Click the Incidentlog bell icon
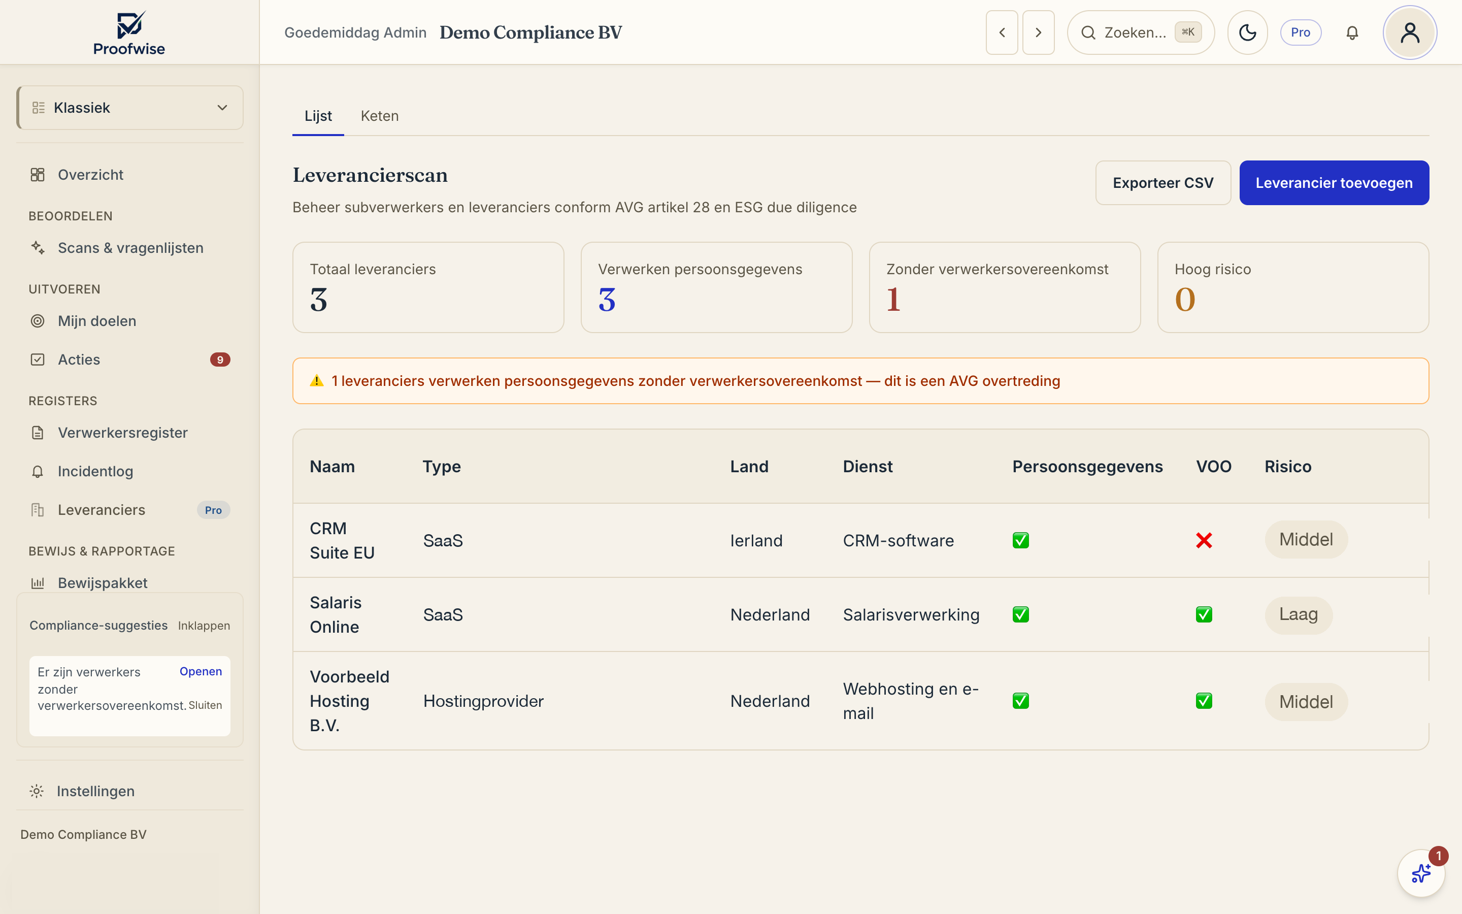This screenshot has height=914, width=1462. click(38, 472)
